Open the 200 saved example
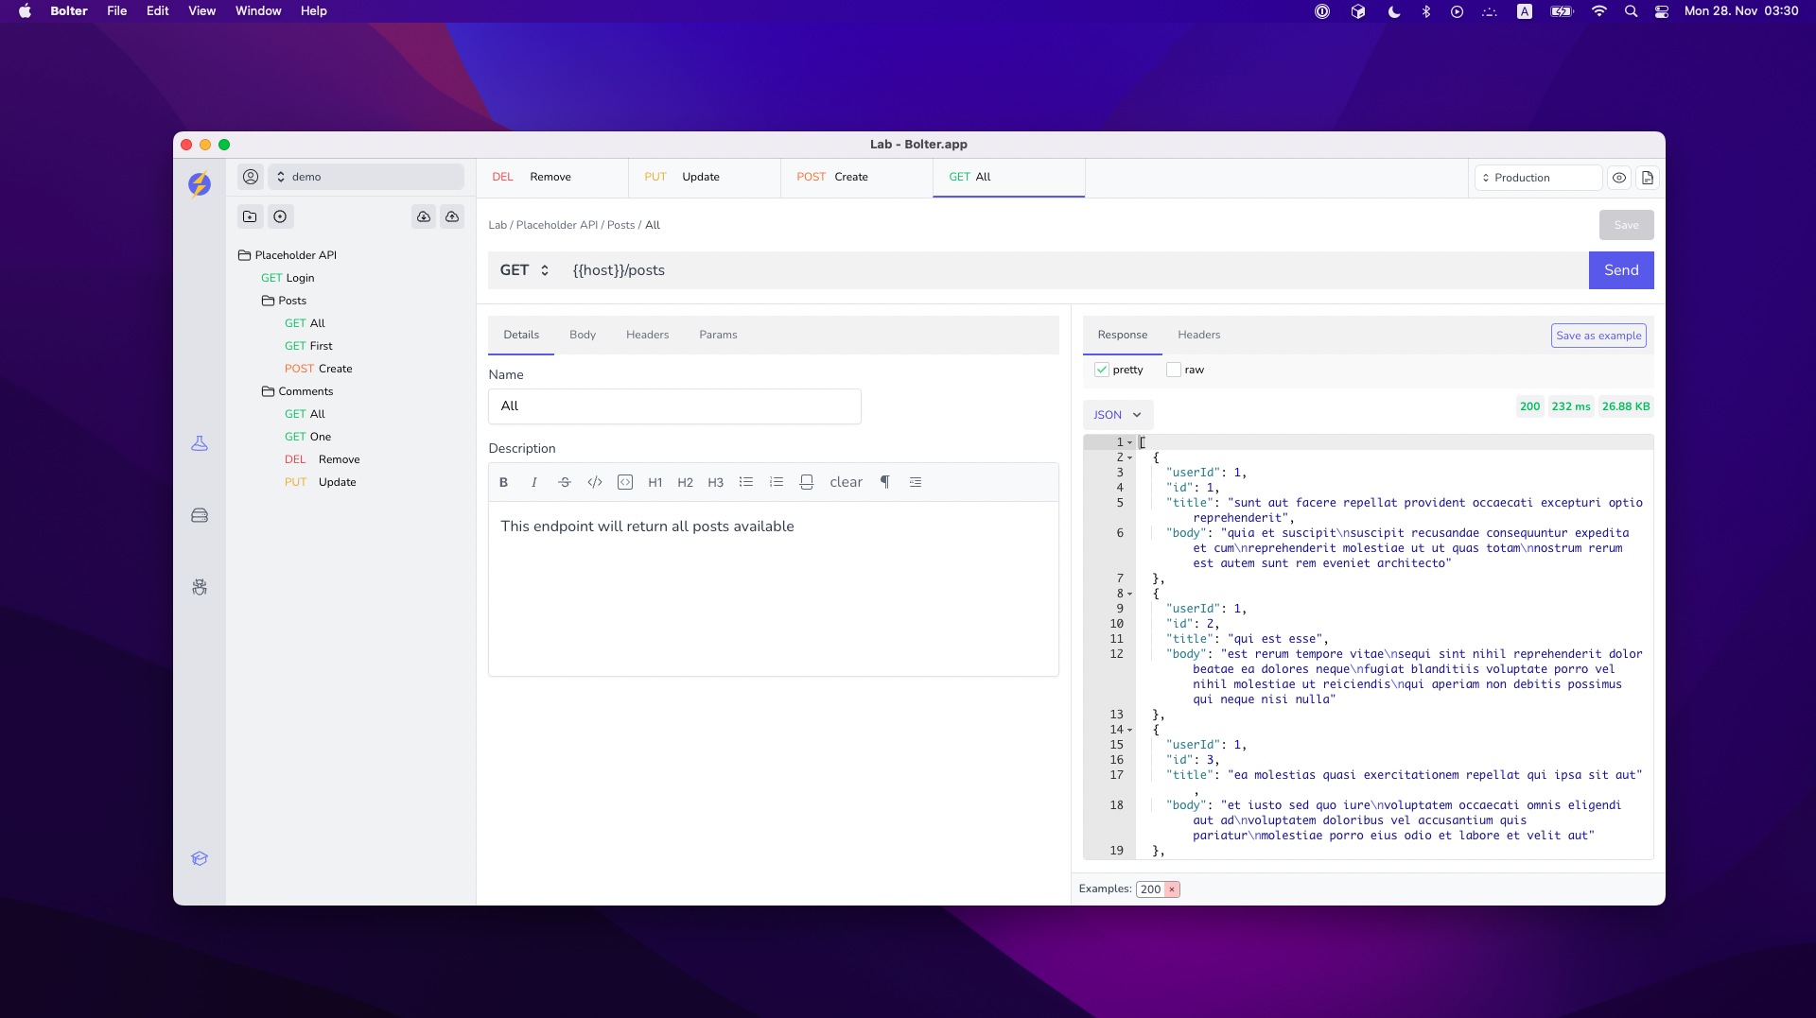The image size is (1816, 1018). tap(1150, 889)
